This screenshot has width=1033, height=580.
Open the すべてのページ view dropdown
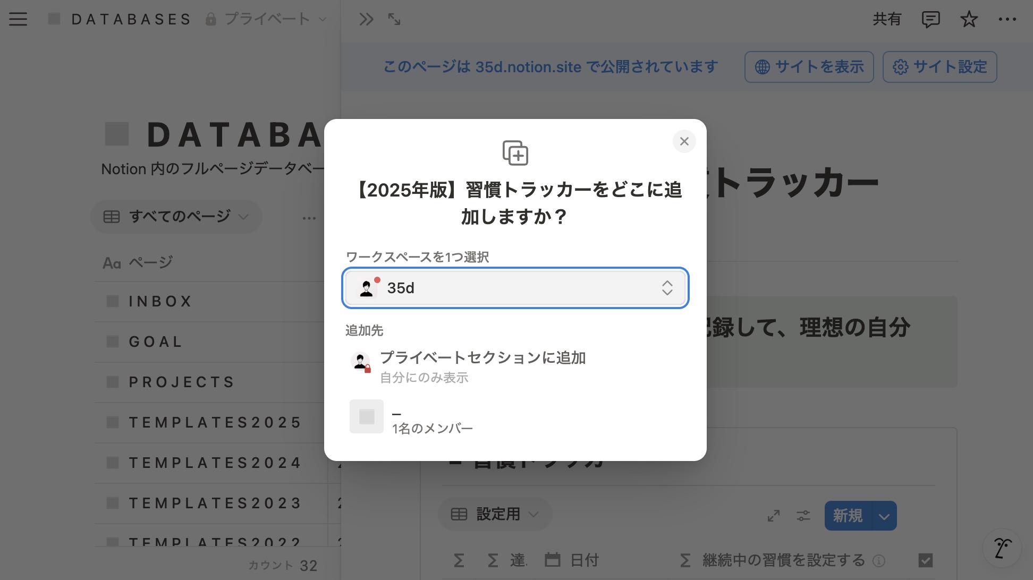pos(176,217)
